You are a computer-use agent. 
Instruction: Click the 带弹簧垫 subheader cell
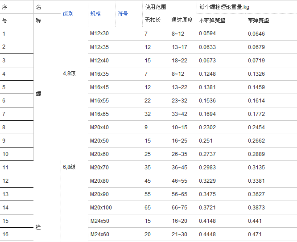pos(259,21)
